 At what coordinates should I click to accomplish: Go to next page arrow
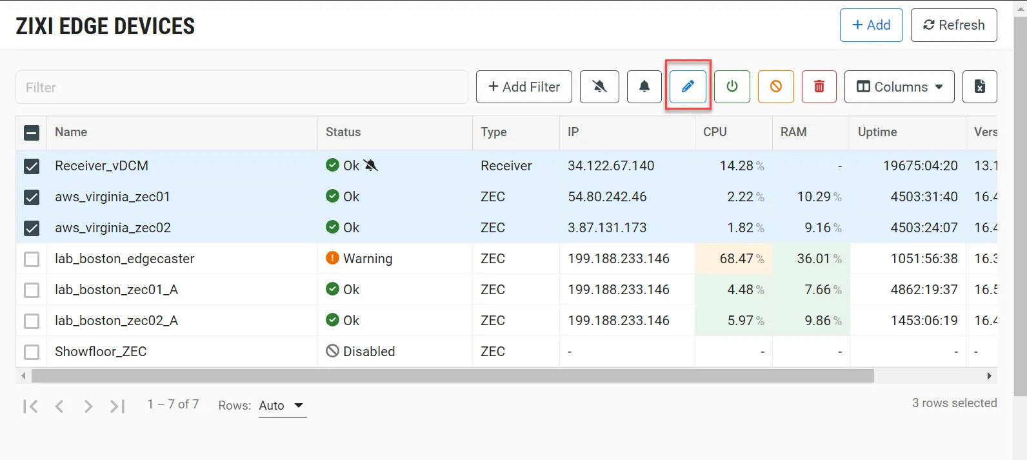pos(88,406)
